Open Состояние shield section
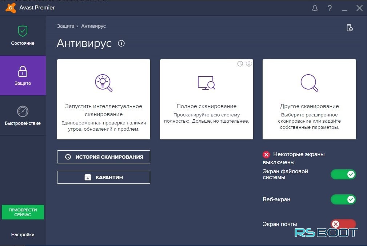Viewport: 367px width, 246px height. pos(23,36)
